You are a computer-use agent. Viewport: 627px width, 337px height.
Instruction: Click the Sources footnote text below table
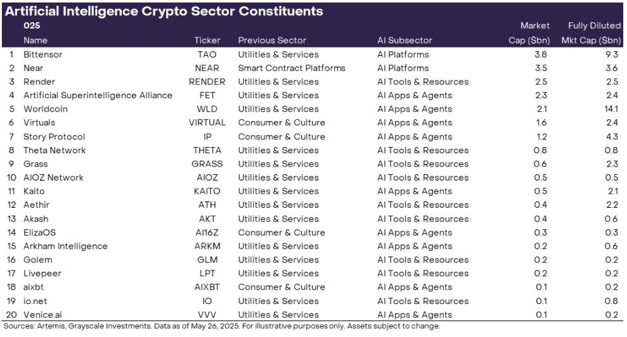[222, 326]
